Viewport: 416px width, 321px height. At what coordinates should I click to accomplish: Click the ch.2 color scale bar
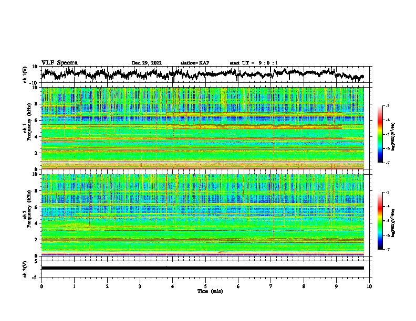pos(380,221)
